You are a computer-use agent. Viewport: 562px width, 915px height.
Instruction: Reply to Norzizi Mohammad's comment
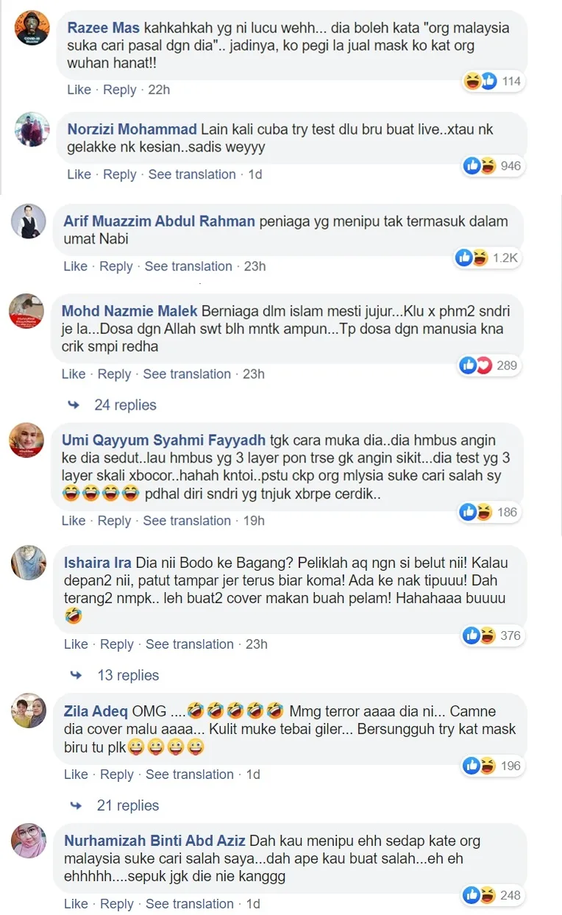point(119,174)
